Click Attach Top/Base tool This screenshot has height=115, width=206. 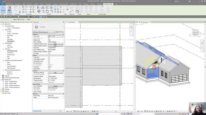pos(102,9)
